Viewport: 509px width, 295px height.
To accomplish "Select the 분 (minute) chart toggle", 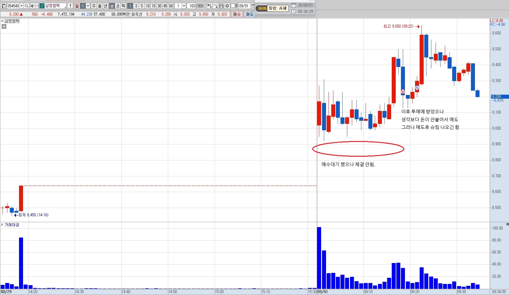I will [112, 6].
